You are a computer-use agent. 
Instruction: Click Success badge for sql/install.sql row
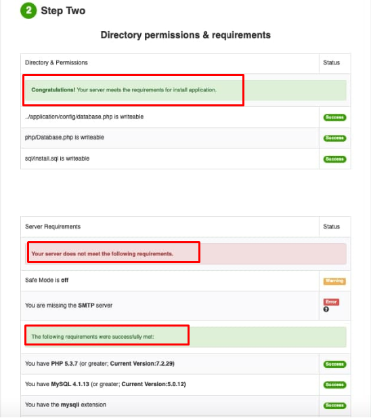[x=334, y=159]
